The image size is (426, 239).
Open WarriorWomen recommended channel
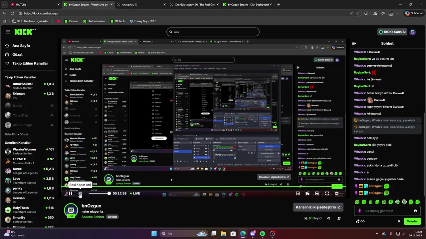(x=29, y=151)
